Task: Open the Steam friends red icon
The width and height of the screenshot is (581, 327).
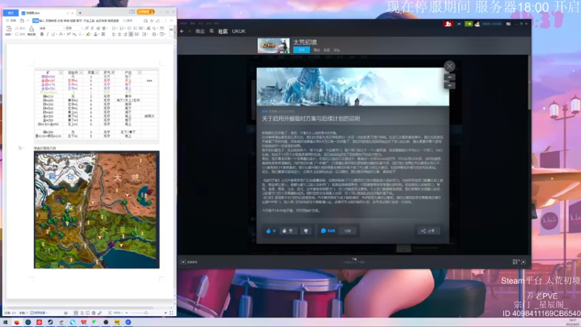Action: [x=448, y=24]
